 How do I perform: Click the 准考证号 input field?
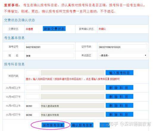click(x=50, y=47)
